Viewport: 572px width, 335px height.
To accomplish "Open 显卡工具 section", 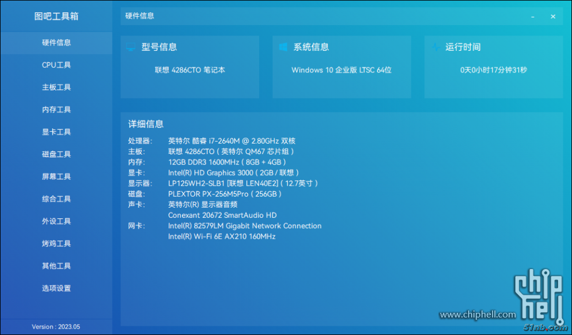I will 56,132.
